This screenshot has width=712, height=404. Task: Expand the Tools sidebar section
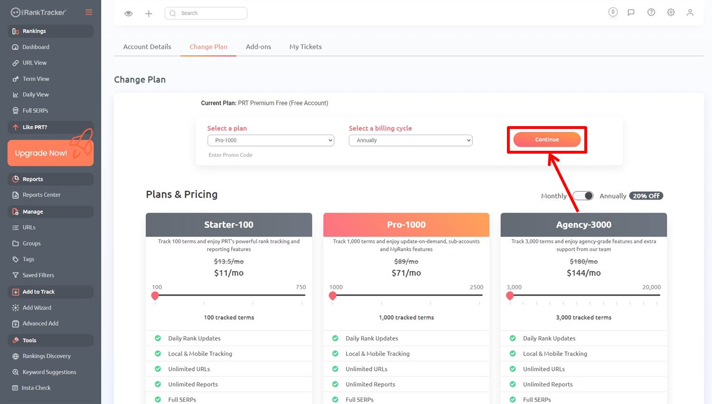[50, 340]
